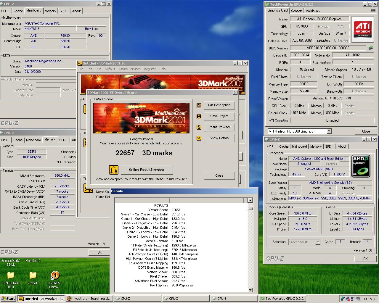
Task: Click the Show Details button
Action: [x=219, y=138]
